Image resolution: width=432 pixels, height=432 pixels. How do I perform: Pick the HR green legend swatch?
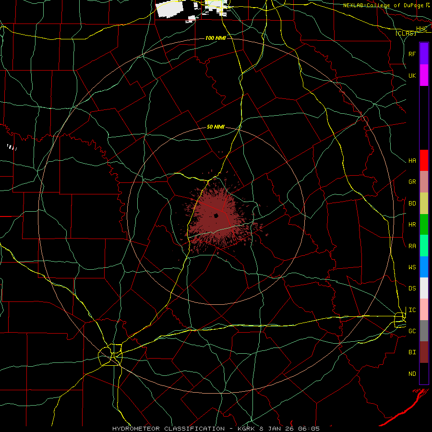424,225
